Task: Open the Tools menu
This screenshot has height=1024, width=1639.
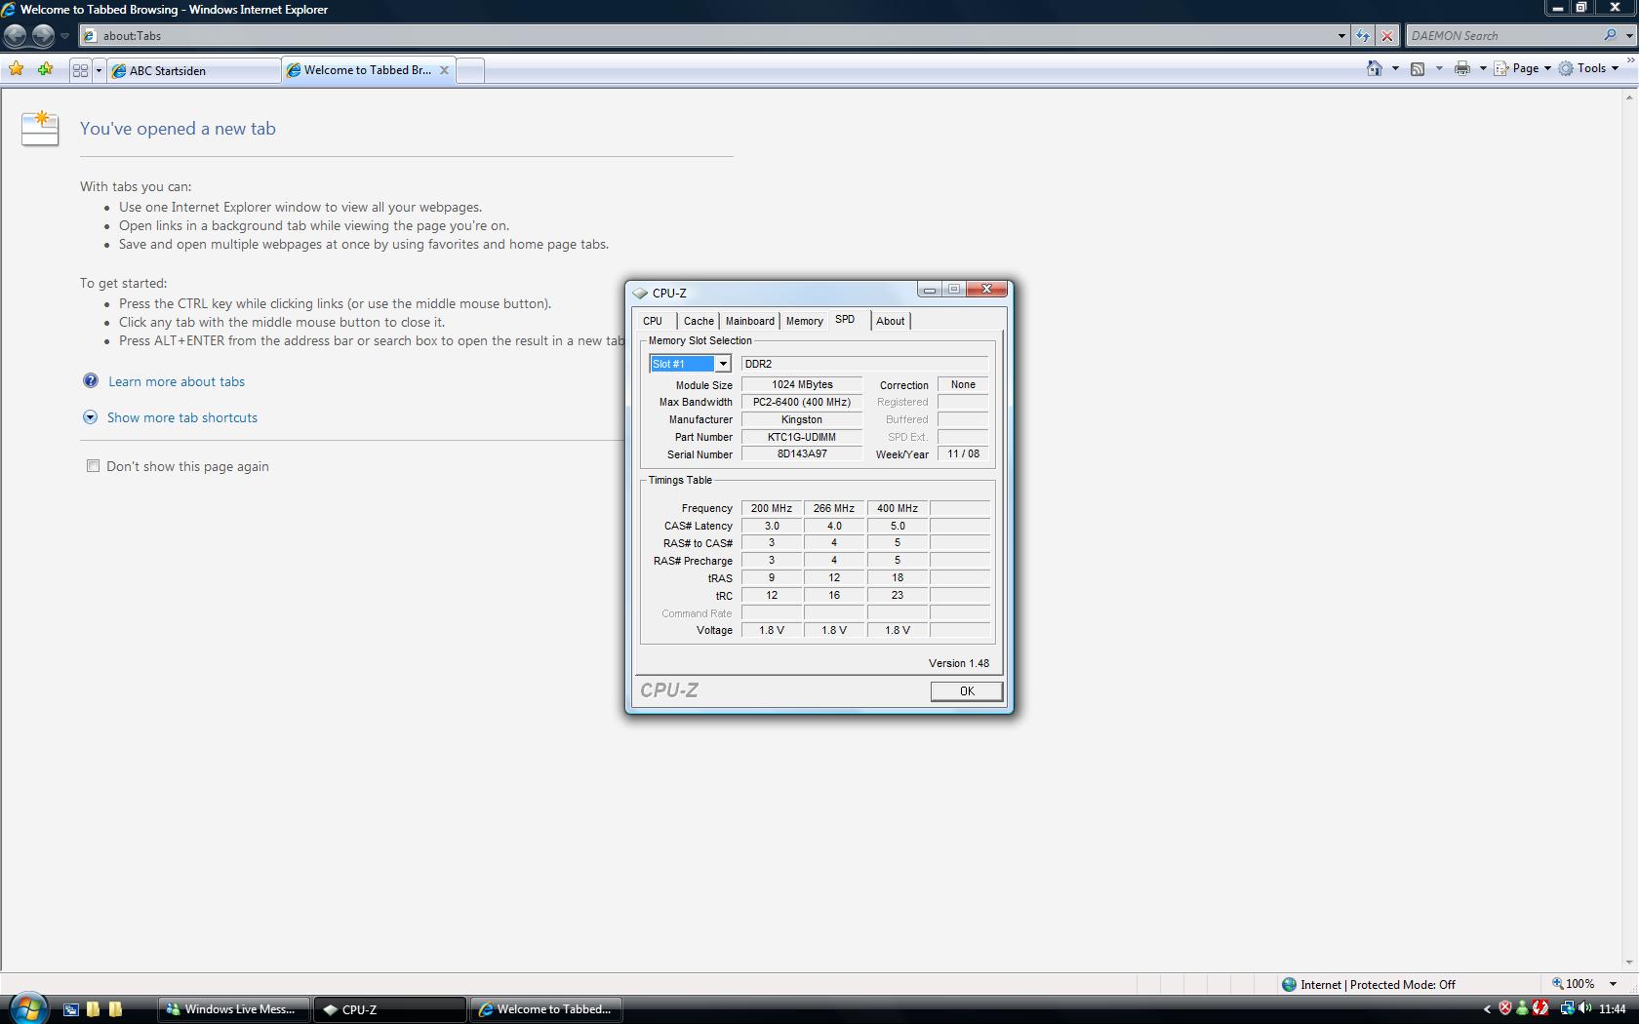Action: [x=1589, y=68]
